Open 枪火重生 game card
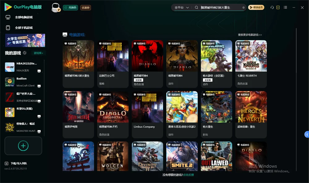Image resolution: width=309 pixels, height=183 pixels. [216, 115]
